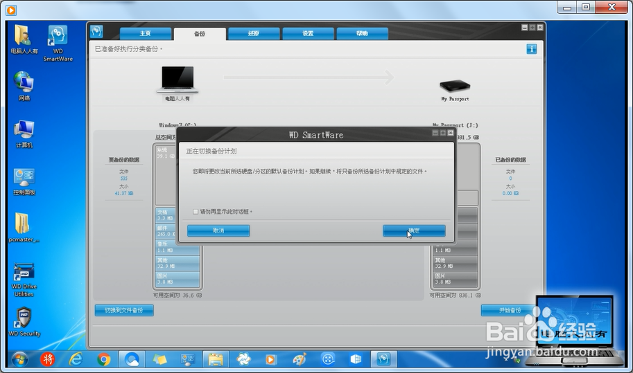The height and width of the screenshot is (373, 633).
Task: Open the Windows Start menu orb
Action: click(x=19, y=359)
